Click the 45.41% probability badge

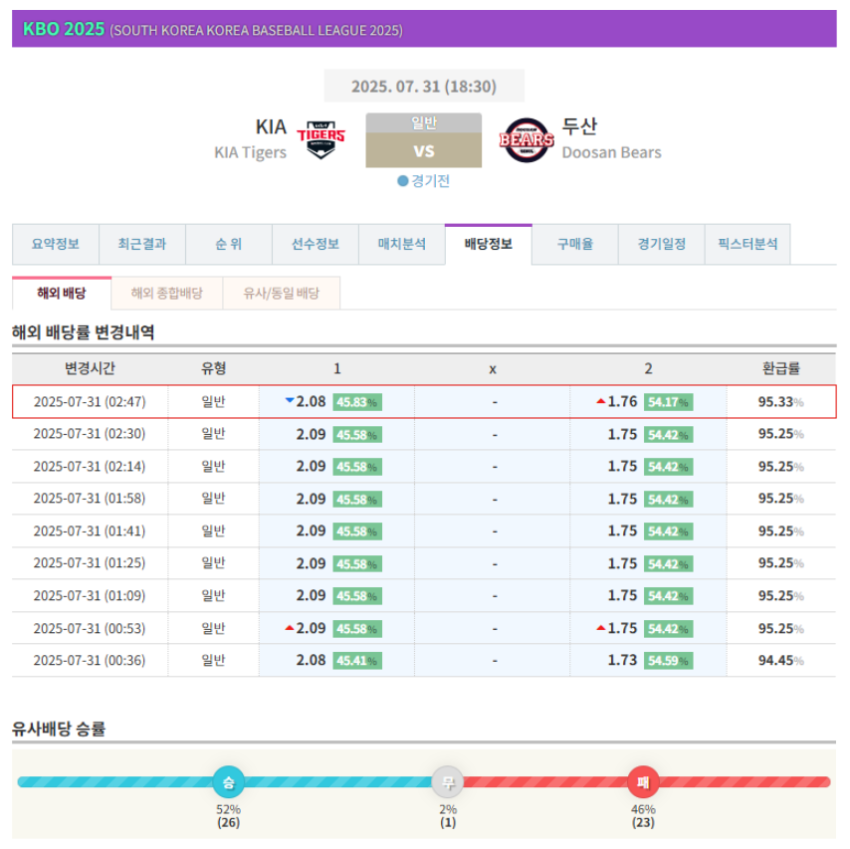[x=357, y=661]
